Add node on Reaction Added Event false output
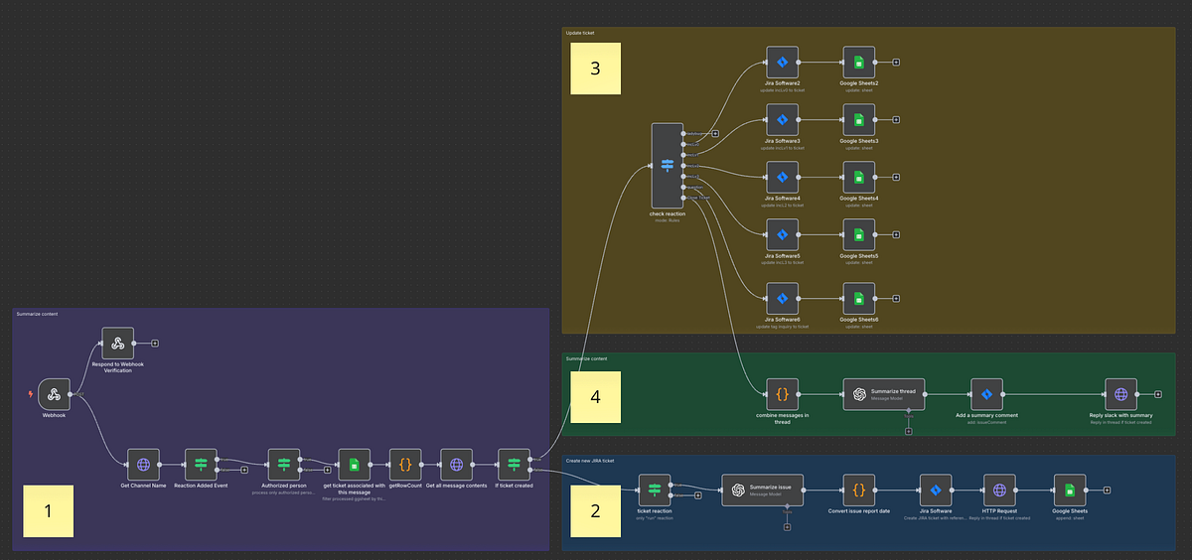1192x560 pixels. point(244,469)
